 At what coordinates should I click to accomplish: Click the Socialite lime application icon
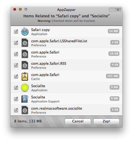[x=25, y=88]
